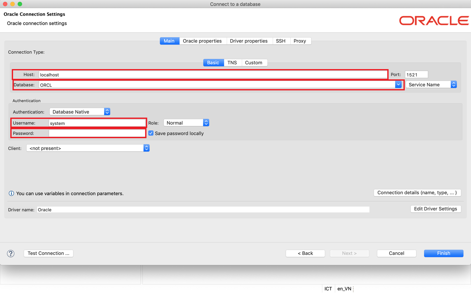The image size is (471, 294).
Task: Open the Database name dropdown arrow
Action: pyautogui.click(x=398, y=85)
